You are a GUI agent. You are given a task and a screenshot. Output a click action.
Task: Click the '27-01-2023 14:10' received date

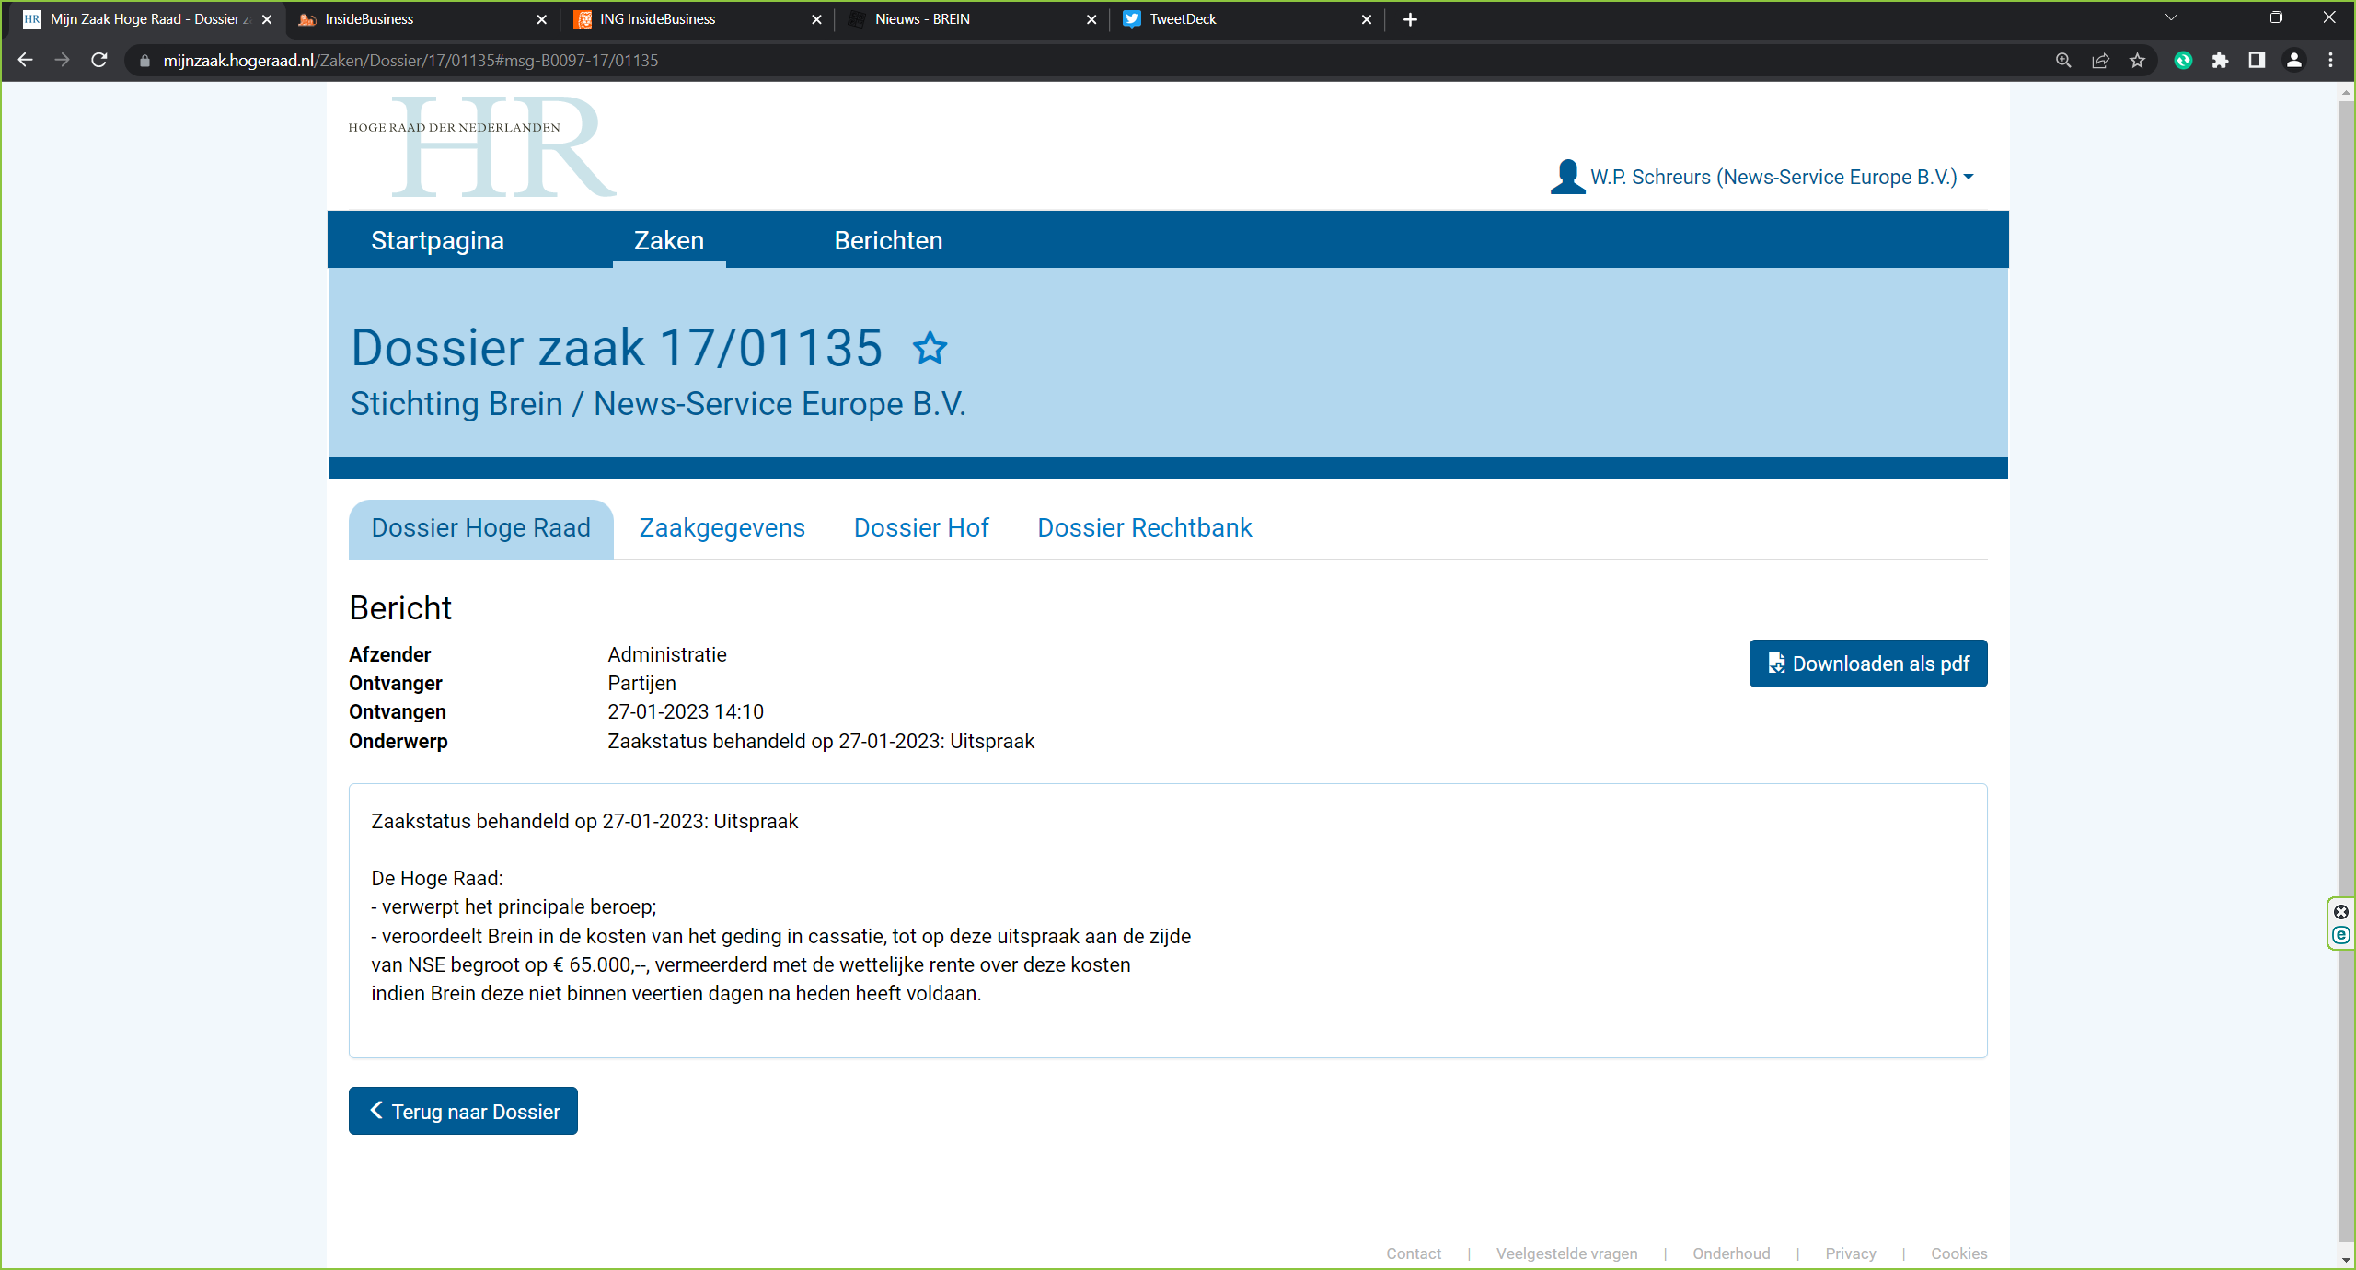(686, 711)
